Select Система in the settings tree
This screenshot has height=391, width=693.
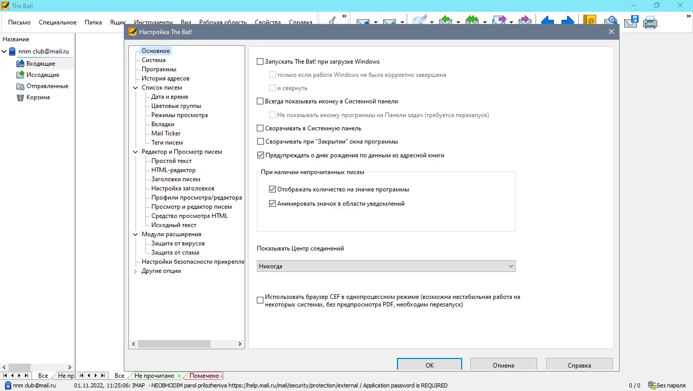coord(153,60)
